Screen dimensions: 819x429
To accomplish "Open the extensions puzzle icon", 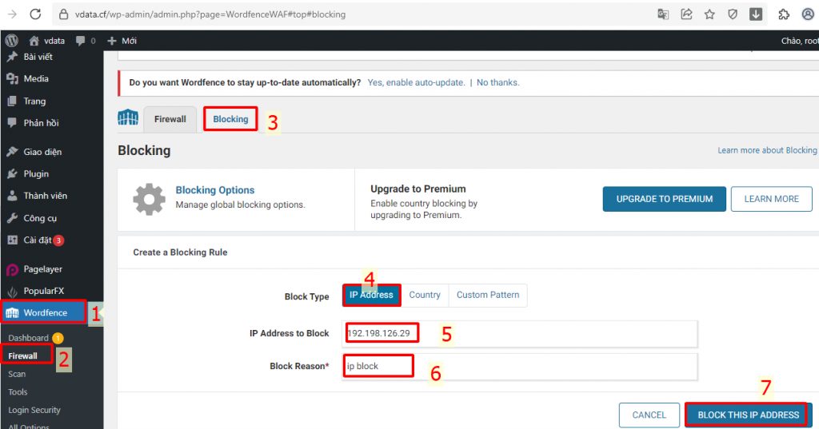I will (784, 14).
